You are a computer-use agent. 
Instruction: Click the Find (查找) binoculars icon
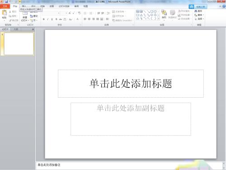click(x=196, y=11)
